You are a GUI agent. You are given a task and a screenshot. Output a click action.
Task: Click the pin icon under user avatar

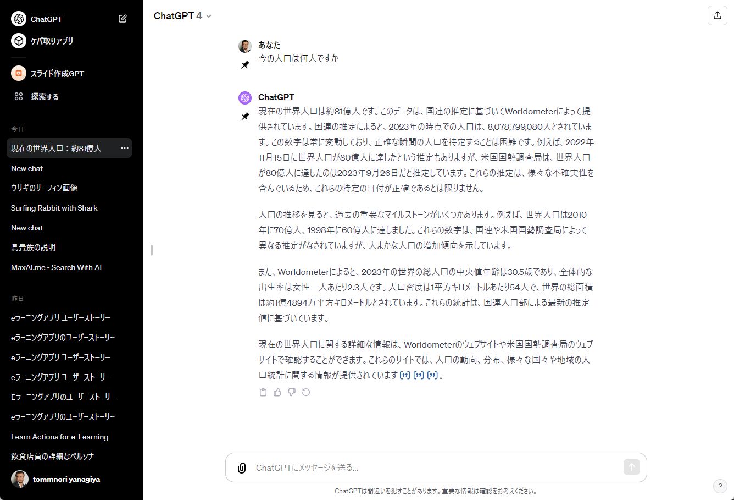pyautogui.click(x=245, y=65)
